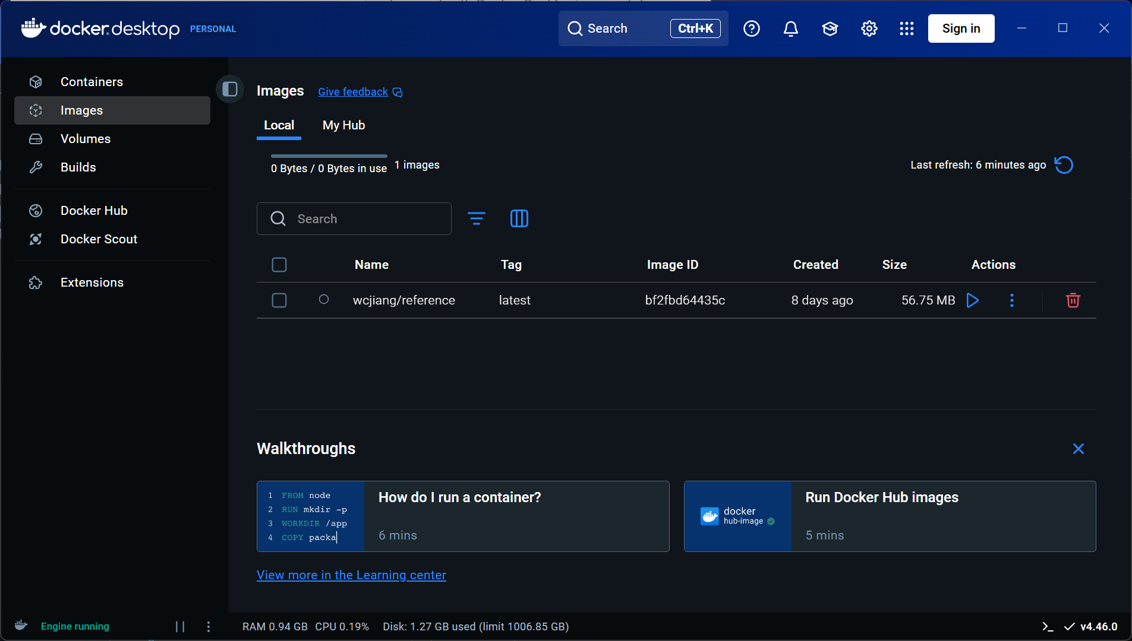The height and width of the screenshot is (641, 1132).
Task: Sort by the Created column header
Action: click(816, 265)
